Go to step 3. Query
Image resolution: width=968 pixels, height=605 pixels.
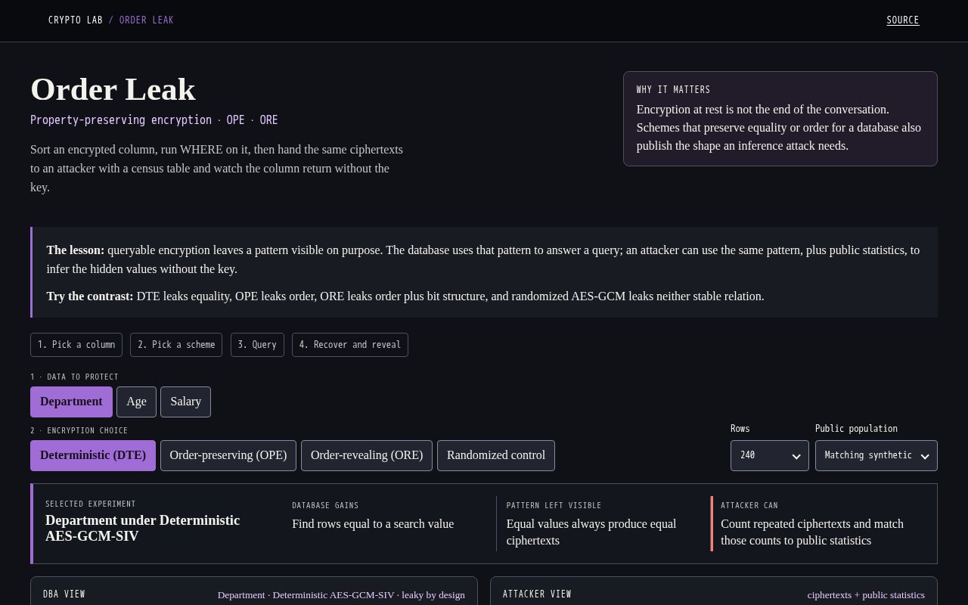coord(257,345)
